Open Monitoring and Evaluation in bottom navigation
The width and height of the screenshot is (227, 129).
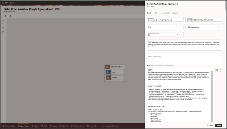pyautogui.click(x=109, y=126)
